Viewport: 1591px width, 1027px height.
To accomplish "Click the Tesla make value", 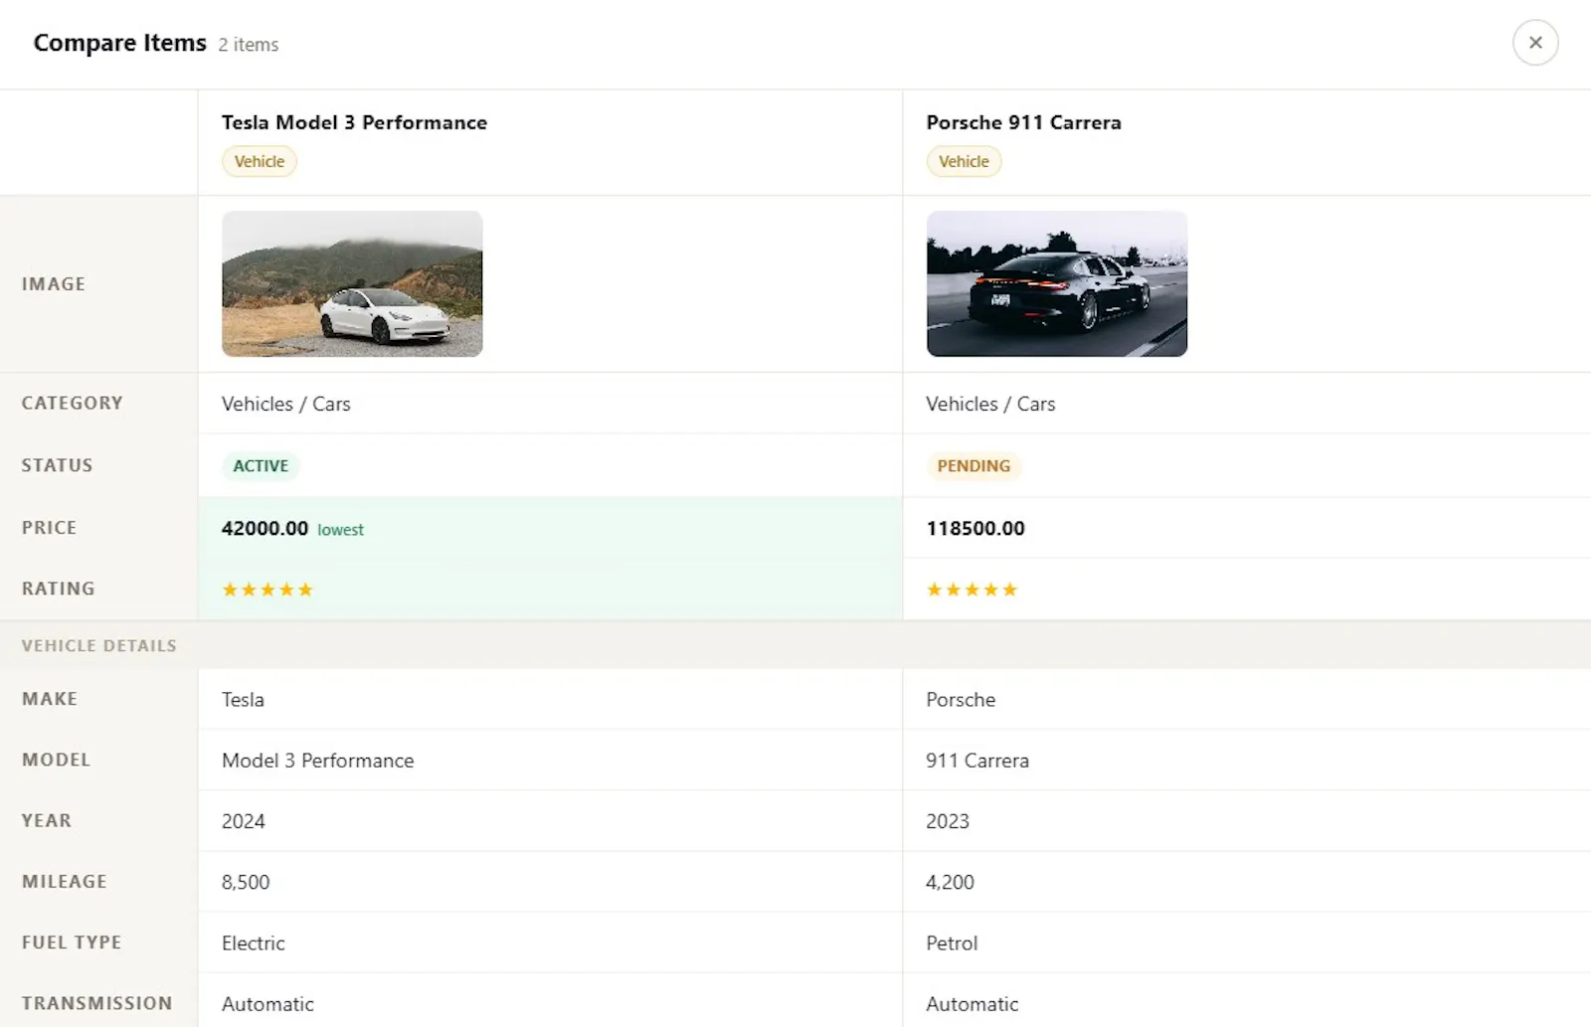I will (x=243, y=699).
